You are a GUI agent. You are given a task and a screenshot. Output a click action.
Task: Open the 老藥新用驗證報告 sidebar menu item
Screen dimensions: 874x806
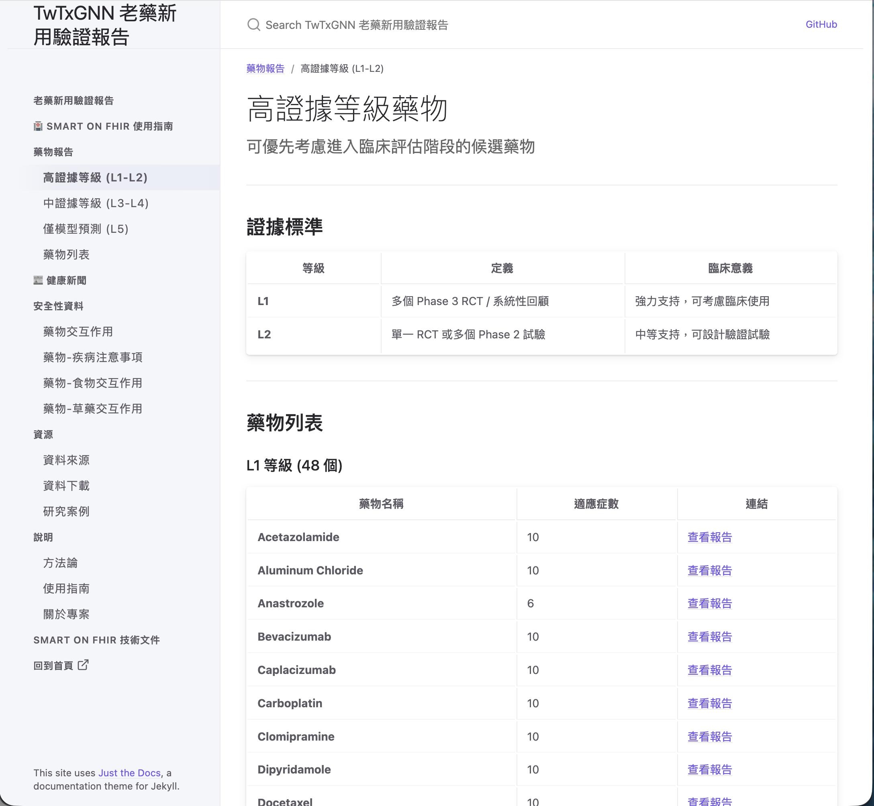click(74, 101)
